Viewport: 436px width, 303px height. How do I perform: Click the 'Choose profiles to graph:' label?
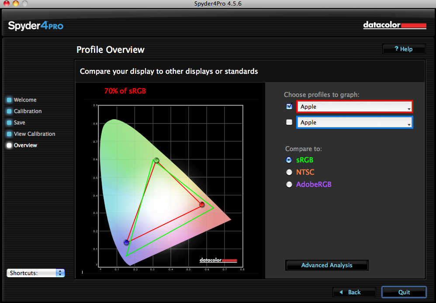click(322, 95)
